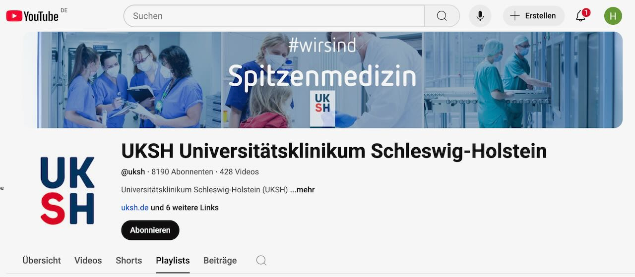This screenshot has height=277, width=635.
Task: Open the uksh.de link
Action: (135, 208)
